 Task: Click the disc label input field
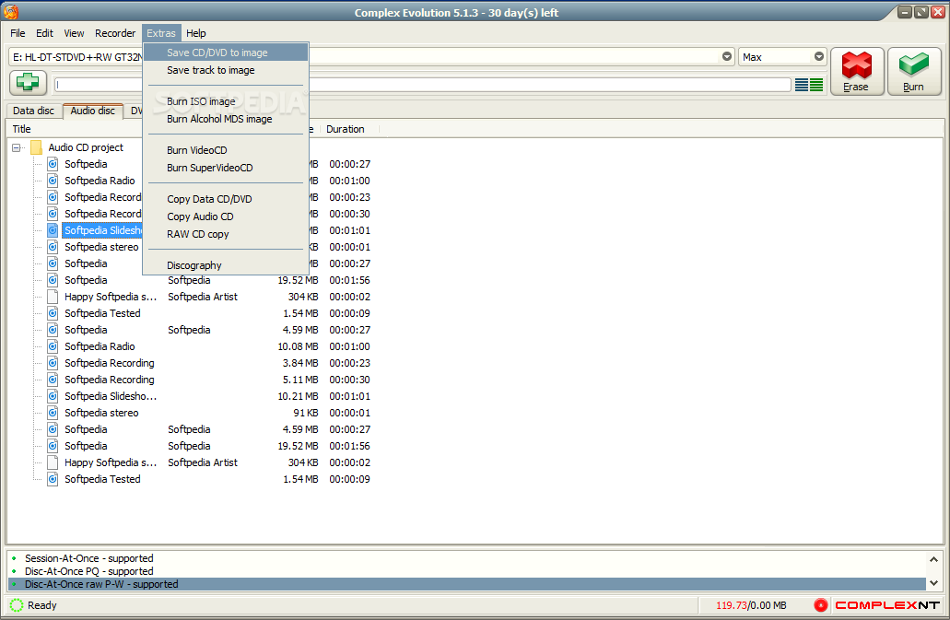pos(422,85)
